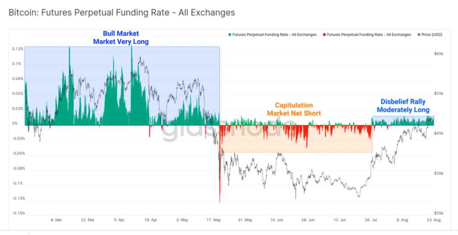Toggle the red-dotted Funding Rate legend label

369,35
